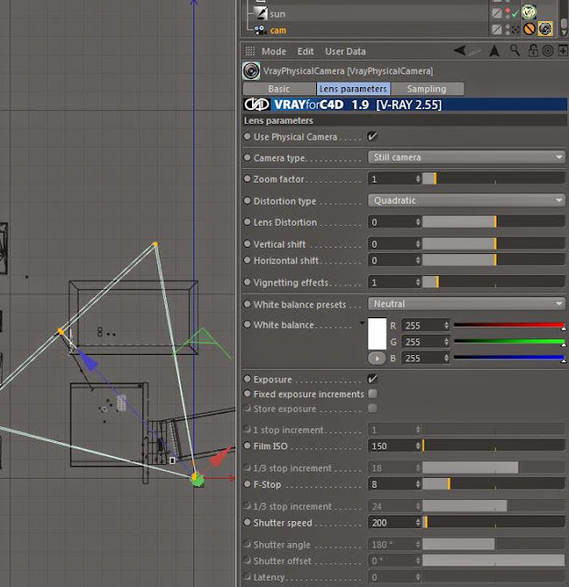Expand the White balance disclosure triangle
569x587 pixels.
click(362, 323)
